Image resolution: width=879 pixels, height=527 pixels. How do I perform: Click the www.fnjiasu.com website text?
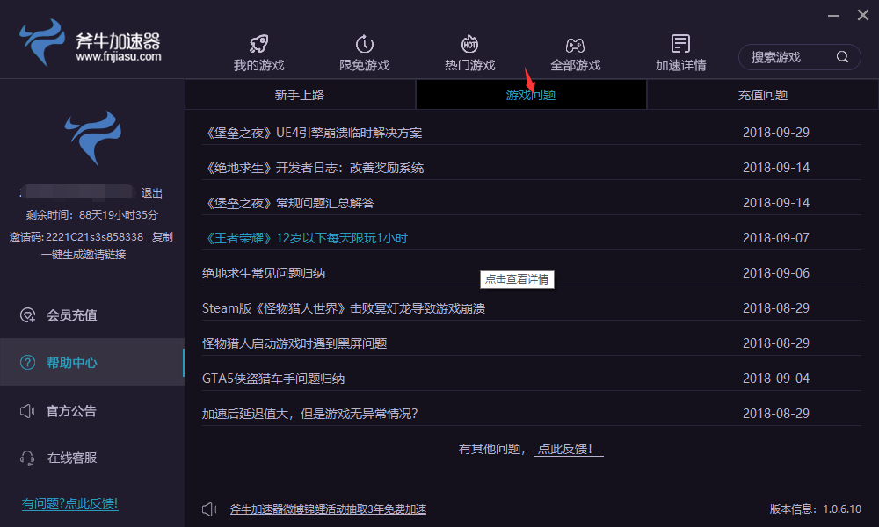click(x=119, y=56)
